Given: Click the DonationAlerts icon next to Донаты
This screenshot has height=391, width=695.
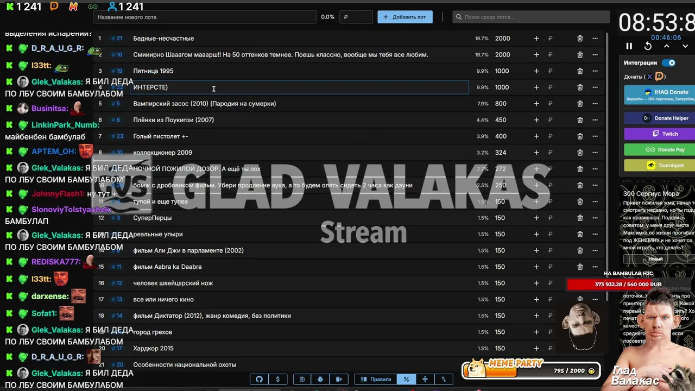Looking at the screenshot, I should click(x=660, y=77).
